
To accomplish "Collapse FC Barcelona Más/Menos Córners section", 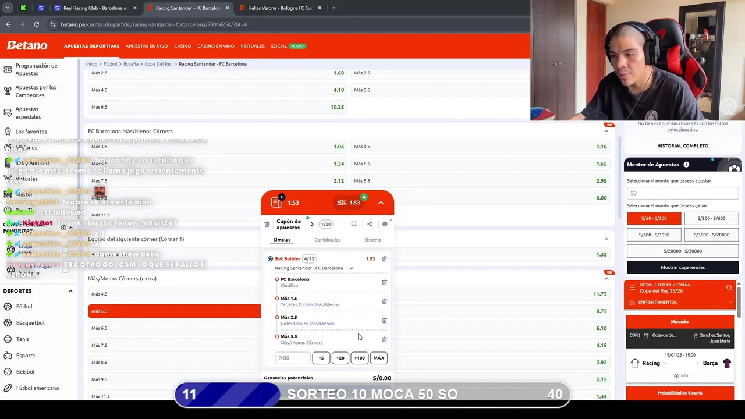I will tap(606, 132).
